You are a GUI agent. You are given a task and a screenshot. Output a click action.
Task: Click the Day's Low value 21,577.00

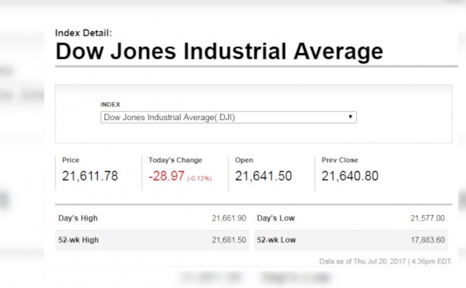pyautogui.click(x=428, y=218)
